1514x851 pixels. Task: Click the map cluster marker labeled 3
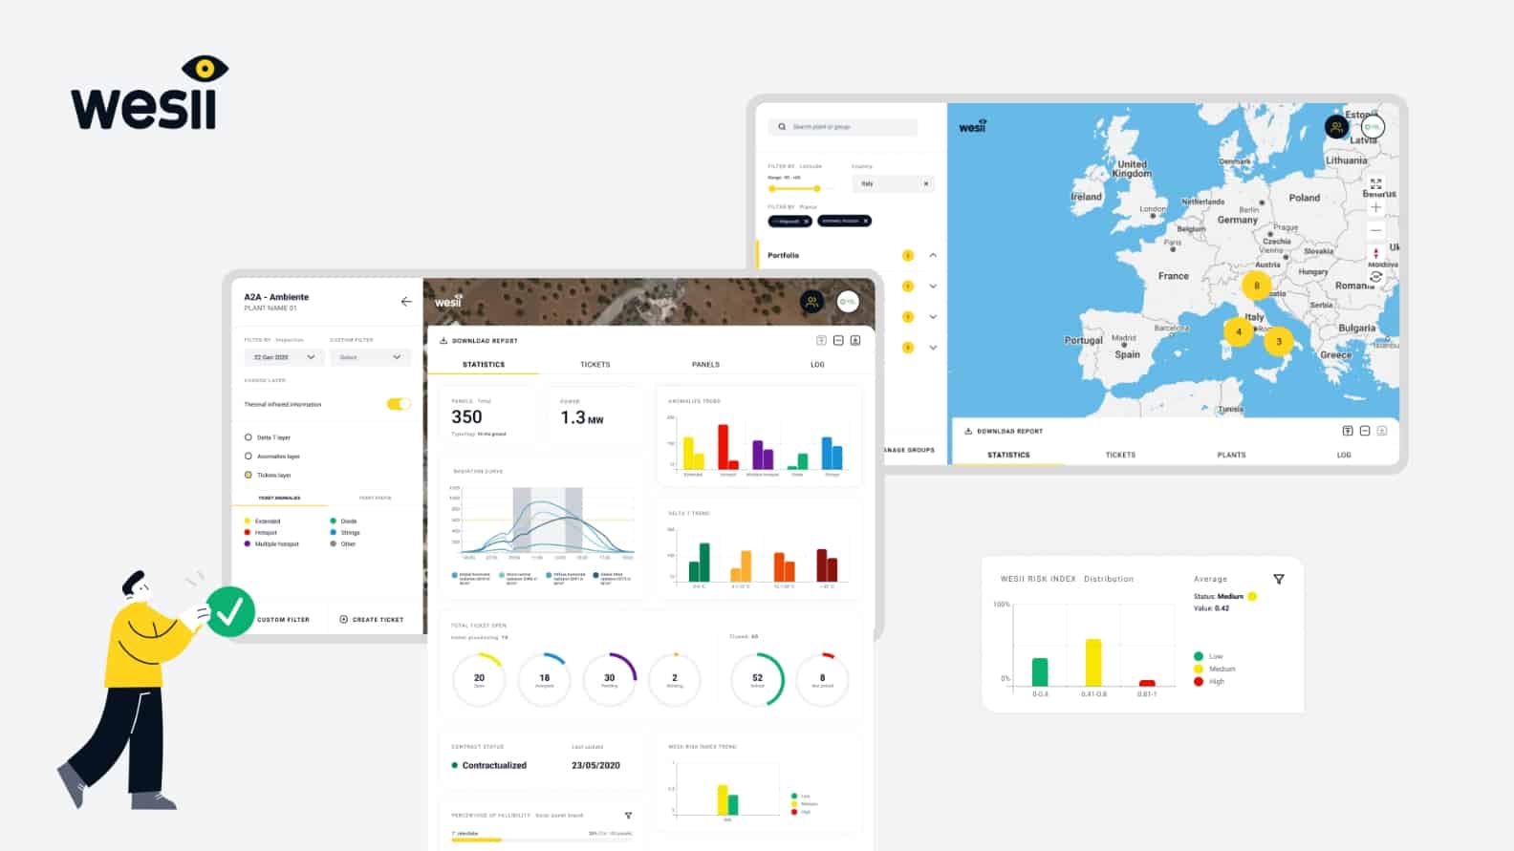(1279, 341)
